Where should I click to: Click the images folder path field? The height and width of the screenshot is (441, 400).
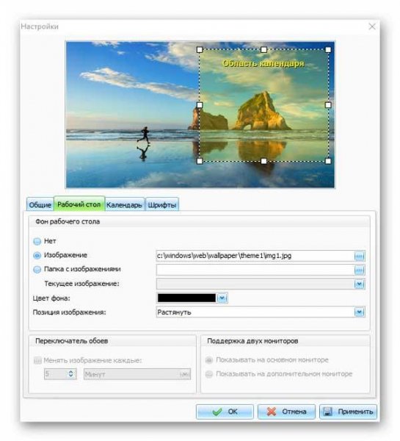coord(255,270)
